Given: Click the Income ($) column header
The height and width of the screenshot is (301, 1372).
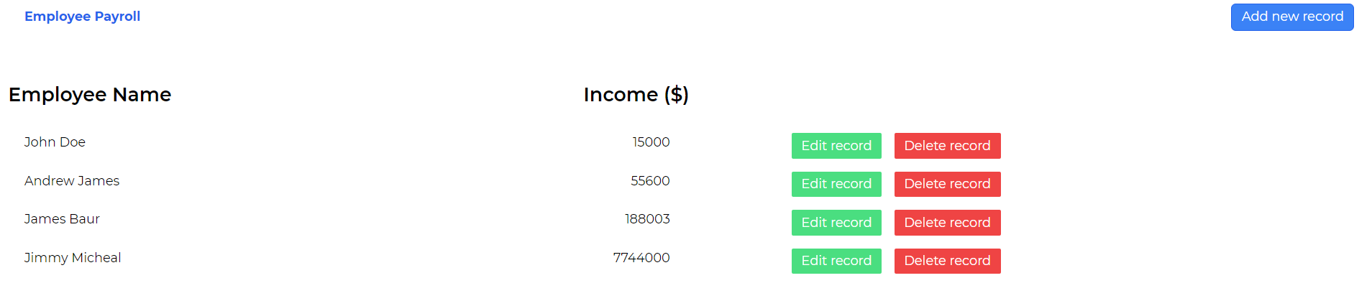Looking at the screenshot, I should click(636, 95).
